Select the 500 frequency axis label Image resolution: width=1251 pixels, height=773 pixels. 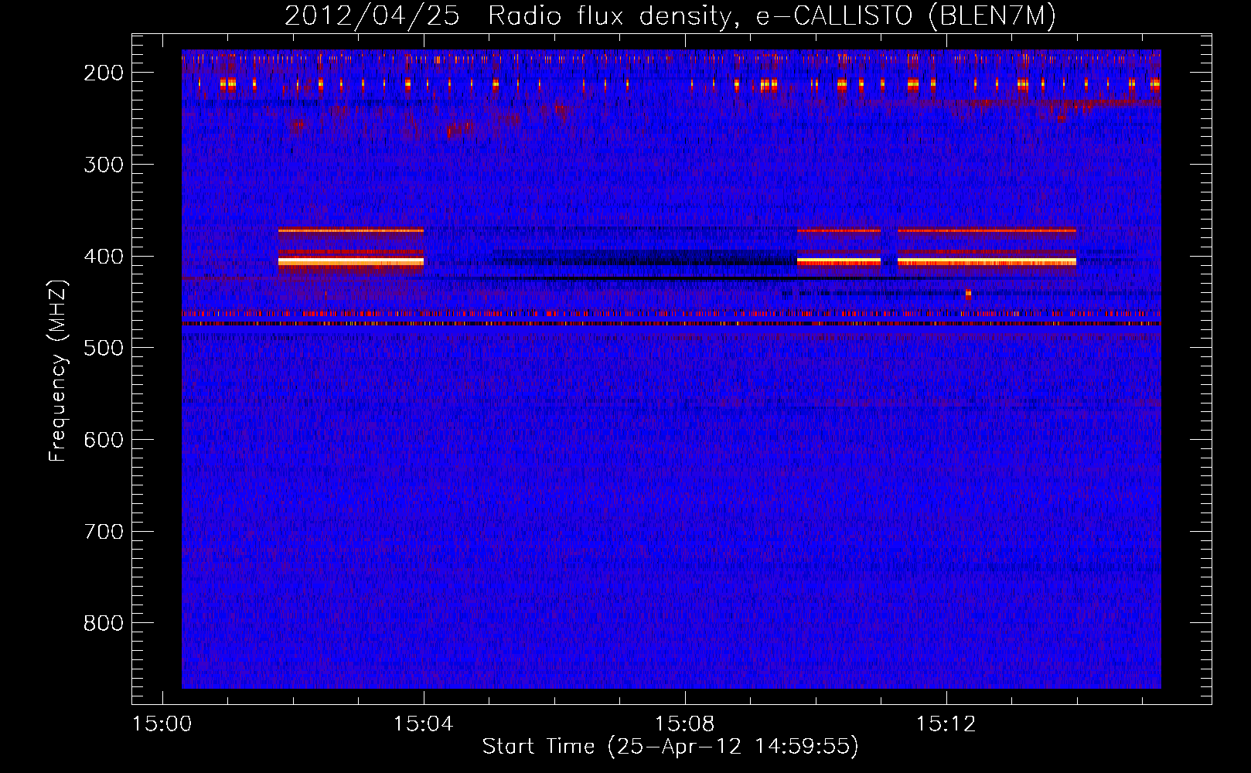pyautogui.click(x=104, y=349)
